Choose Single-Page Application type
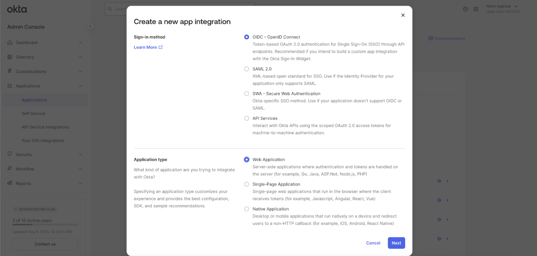Screen dimensions: 537x256 [x=247, y=184]
